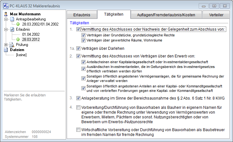Check Bauvorhaben als Baubetreuer option
Screen dimensions: 233x142
79,130
